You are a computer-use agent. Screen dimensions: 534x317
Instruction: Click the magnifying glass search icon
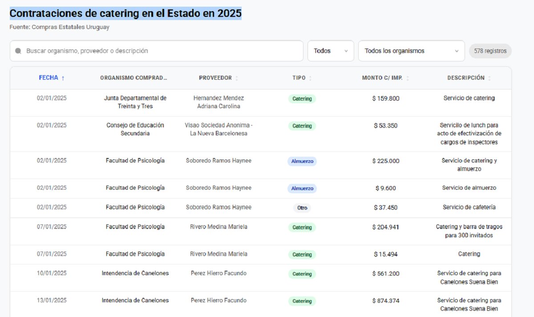pyautogui.click(x=17, y=51)
